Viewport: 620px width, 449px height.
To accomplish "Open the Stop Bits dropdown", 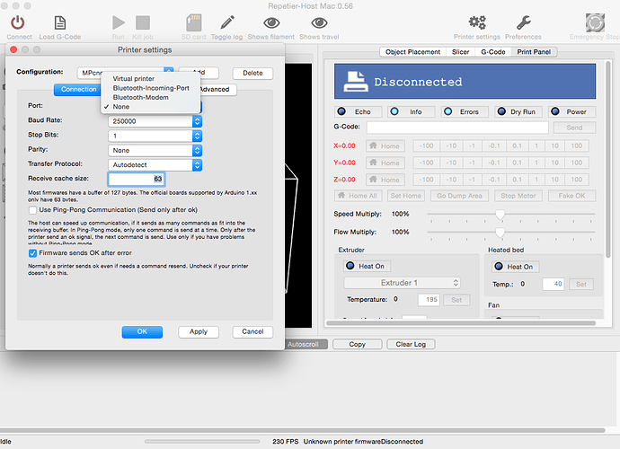I will point(155,136).
